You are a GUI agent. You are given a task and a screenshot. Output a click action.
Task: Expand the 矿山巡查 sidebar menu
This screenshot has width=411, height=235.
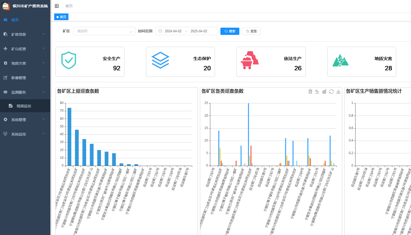click(x=25, y=49)
